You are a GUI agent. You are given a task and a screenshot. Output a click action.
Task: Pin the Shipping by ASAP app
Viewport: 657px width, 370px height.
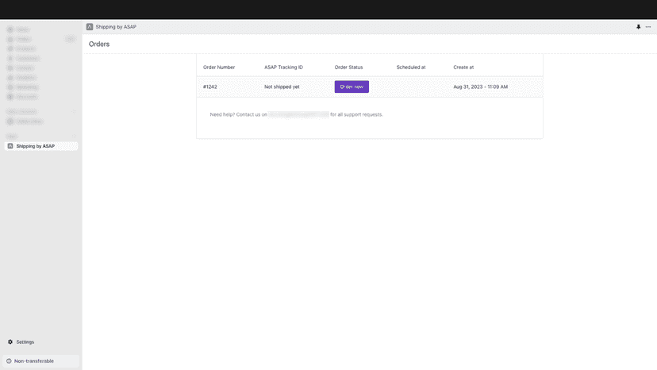[638, 27]
